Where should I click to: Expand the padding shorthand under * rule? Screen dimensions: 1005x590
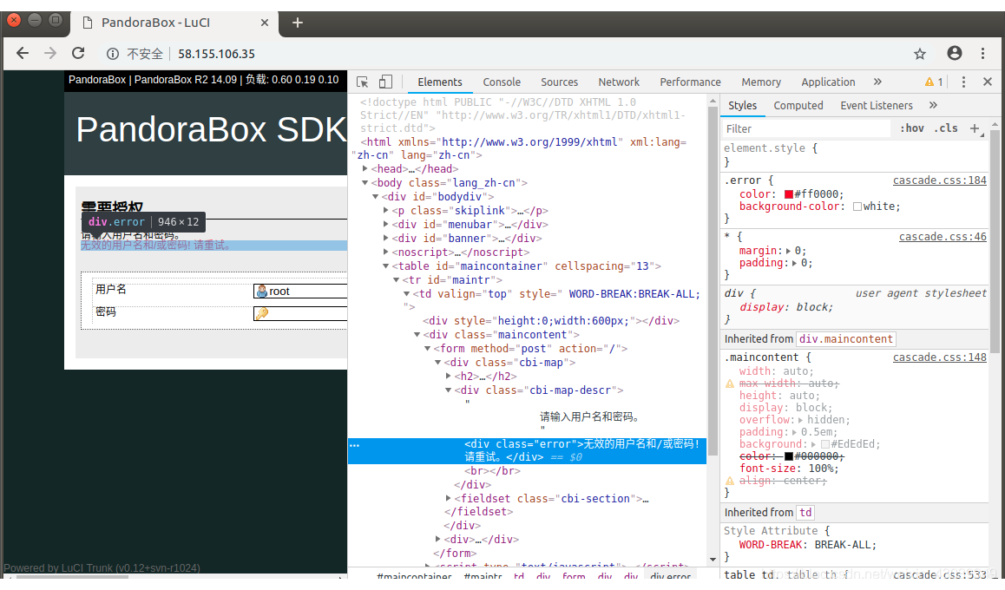794,263
